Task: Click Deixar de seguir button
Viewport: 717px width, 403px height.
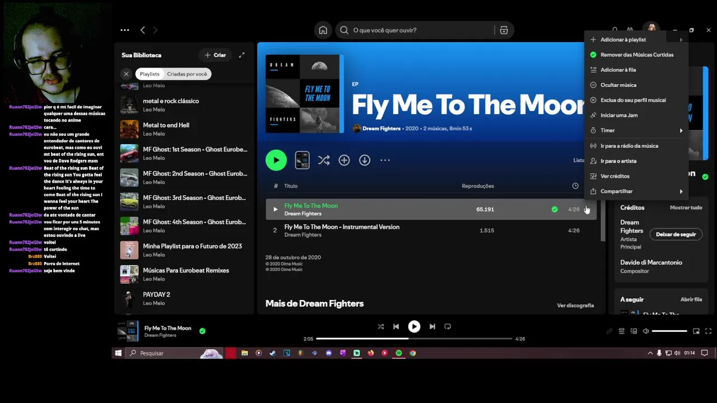Action: pyautogui.click(x=676, y=235)
